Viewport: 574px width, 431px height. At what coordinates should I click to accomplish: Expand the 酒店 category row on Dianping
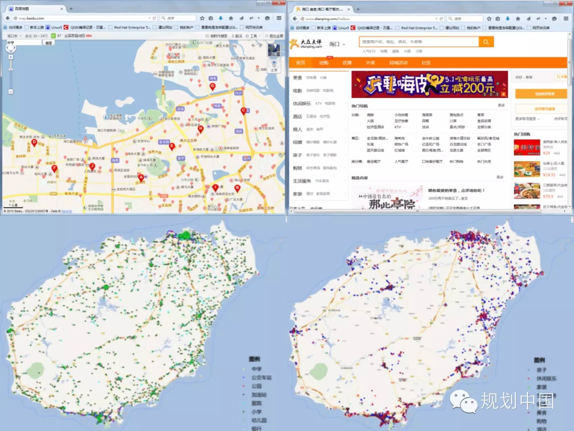click(319, 116)
